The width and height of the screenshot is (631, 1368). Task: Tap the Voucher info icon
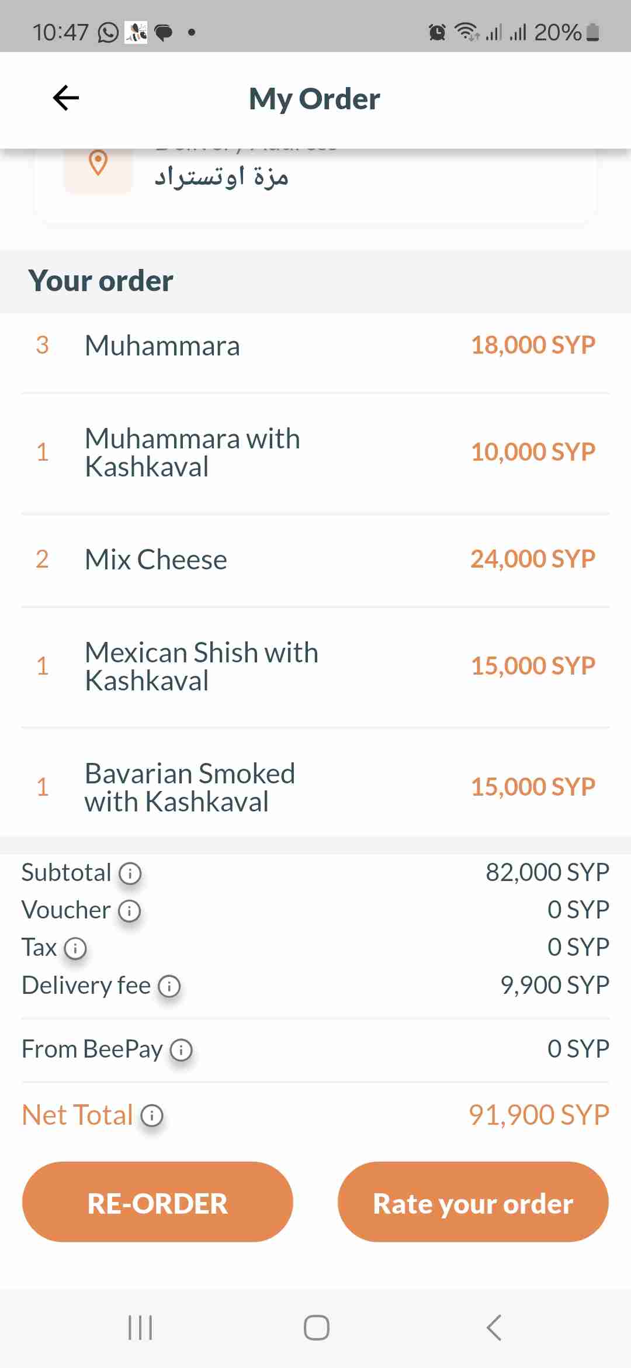pyautogui.click(x=129, y=911)
